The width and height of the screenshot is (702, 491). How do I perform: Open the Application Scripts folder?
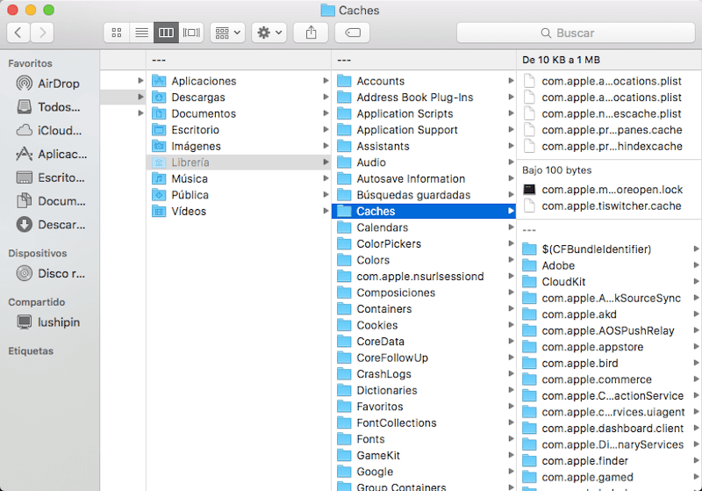pyautogui.click(x=424, y=113)
